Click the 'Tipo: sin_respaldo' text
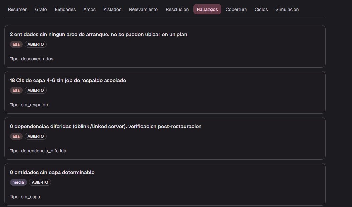 click(29, 105)
